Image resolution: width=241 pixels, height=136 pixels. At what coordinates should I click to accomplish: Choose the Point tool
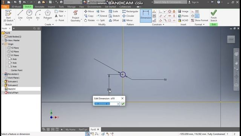coord(59,20)
